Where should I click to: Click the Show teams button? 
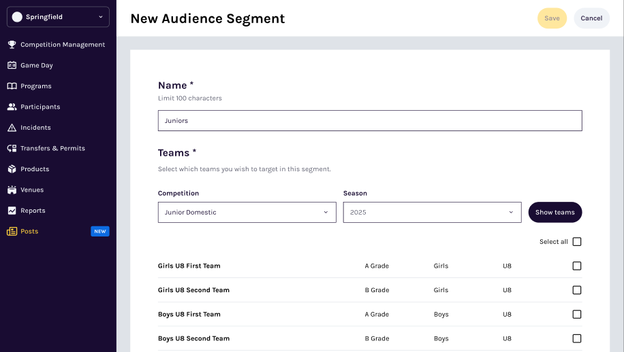pyautogui.click(x=555, y=212)
